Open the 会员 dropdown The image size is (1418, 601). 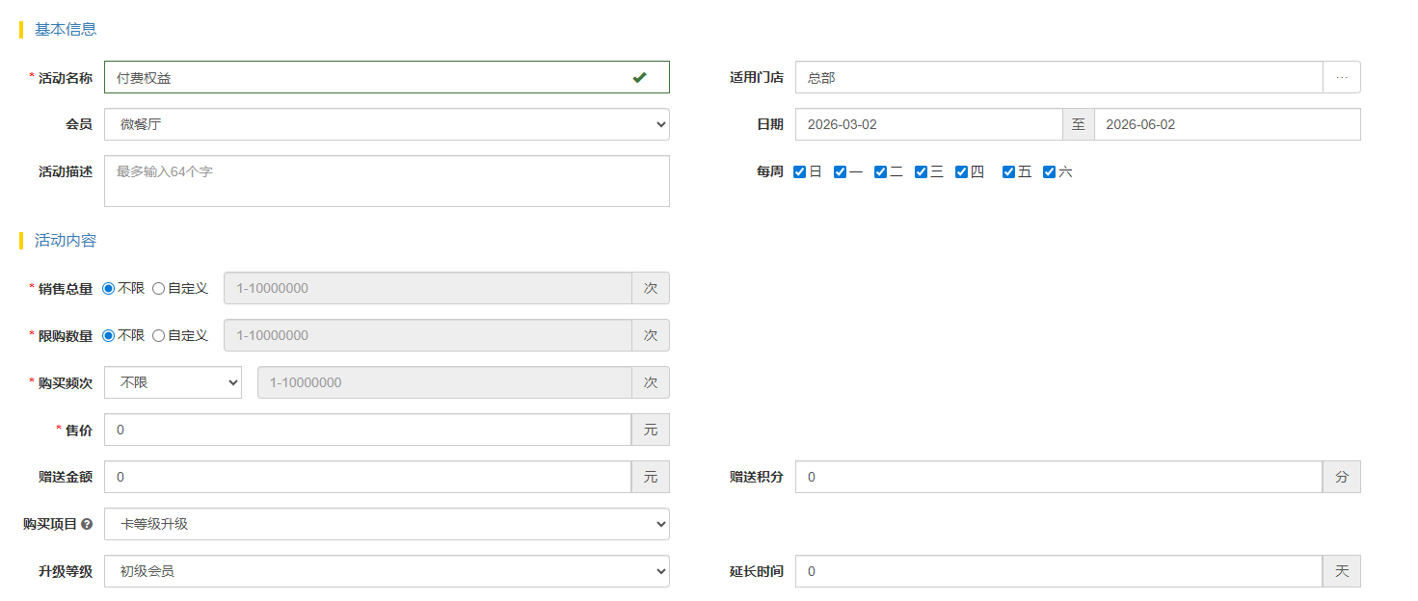pos(386,124)
